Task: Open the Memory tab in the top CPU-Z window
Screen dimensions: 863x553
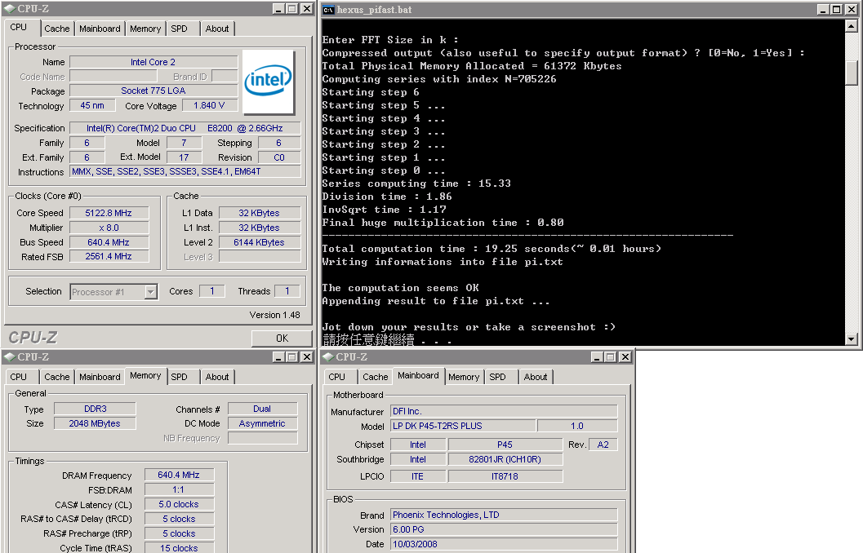Action: (x=145, y=29)
